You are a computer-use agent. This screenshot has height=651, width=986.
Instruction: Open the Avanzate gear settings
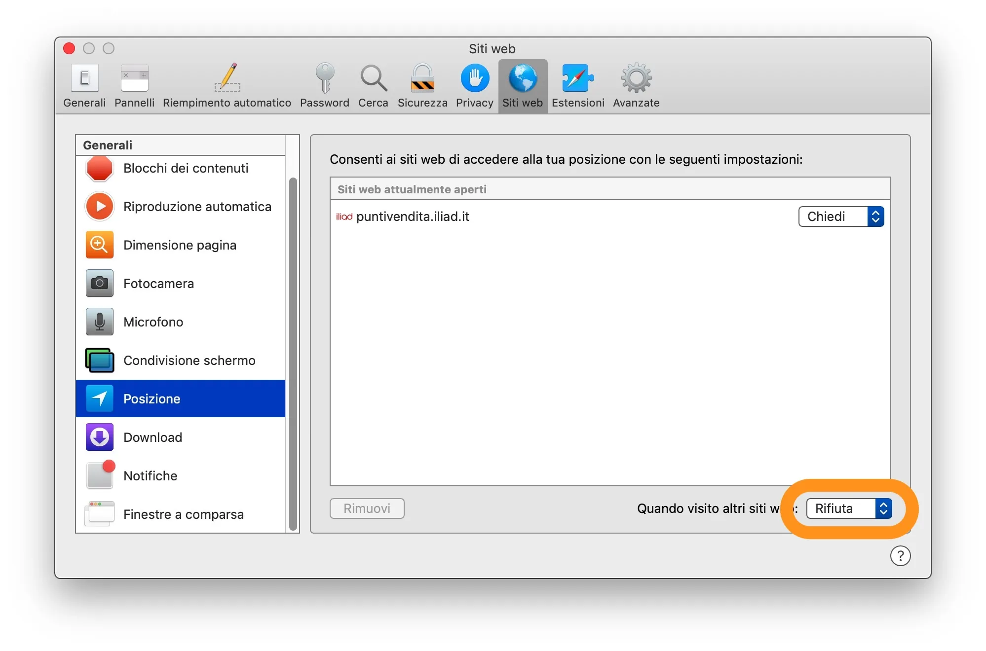[636, 85]
